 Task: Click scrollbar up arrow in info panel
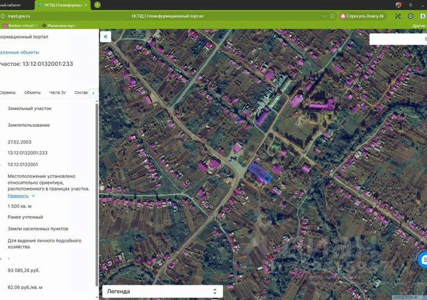(97, 101)
